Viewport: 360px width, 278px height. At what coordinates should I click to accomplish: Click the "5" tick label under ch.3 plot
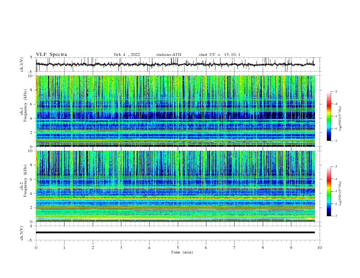click(178, 248)
